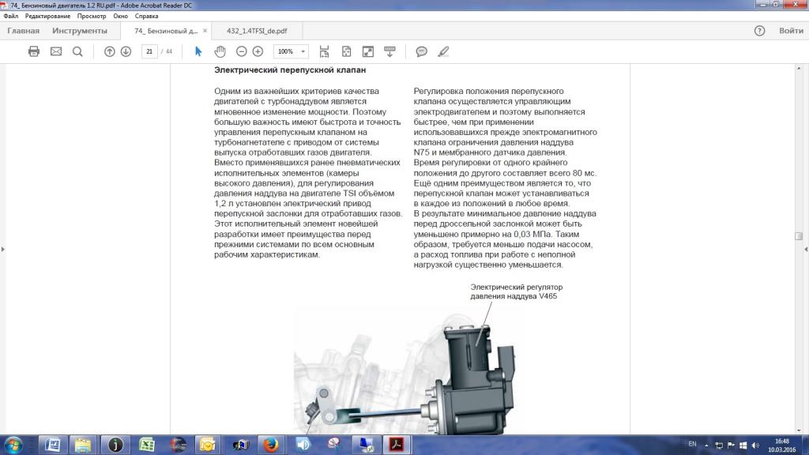Click heading Электрический перепускной клапан
The image size is (809, 455).
tap(290, 70)
